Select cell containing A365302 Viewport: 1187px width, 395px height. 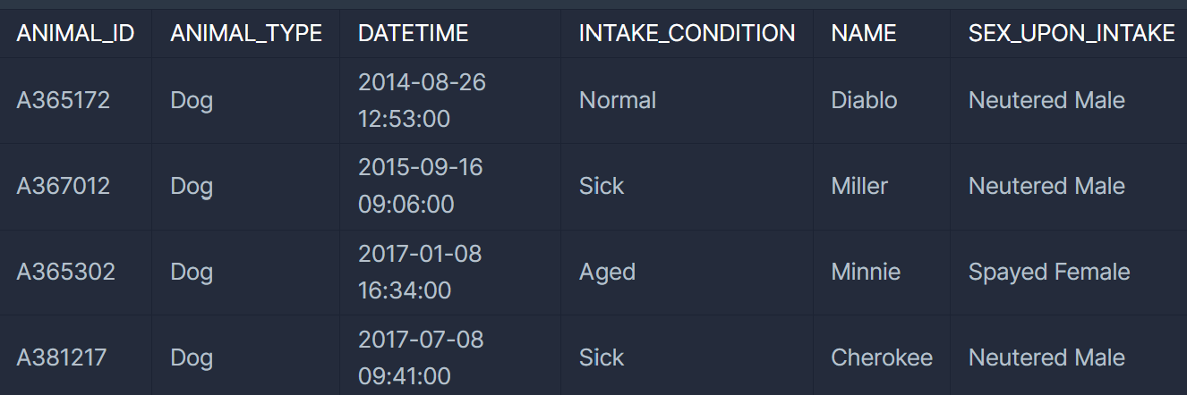(x=66, y=272)
